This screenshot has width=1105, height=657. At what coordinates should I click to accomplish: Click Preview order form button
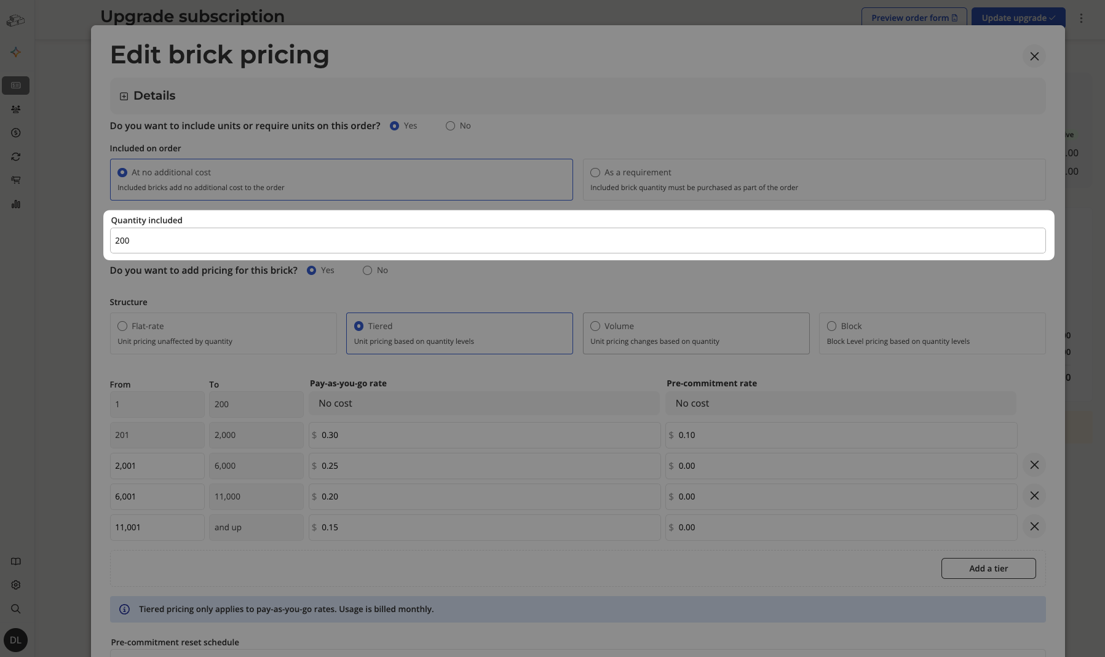click(914, 18)
